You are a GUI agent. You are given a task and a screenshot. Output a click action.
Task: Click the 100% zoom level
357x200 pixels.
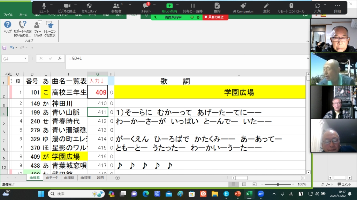tap(302, 184)
